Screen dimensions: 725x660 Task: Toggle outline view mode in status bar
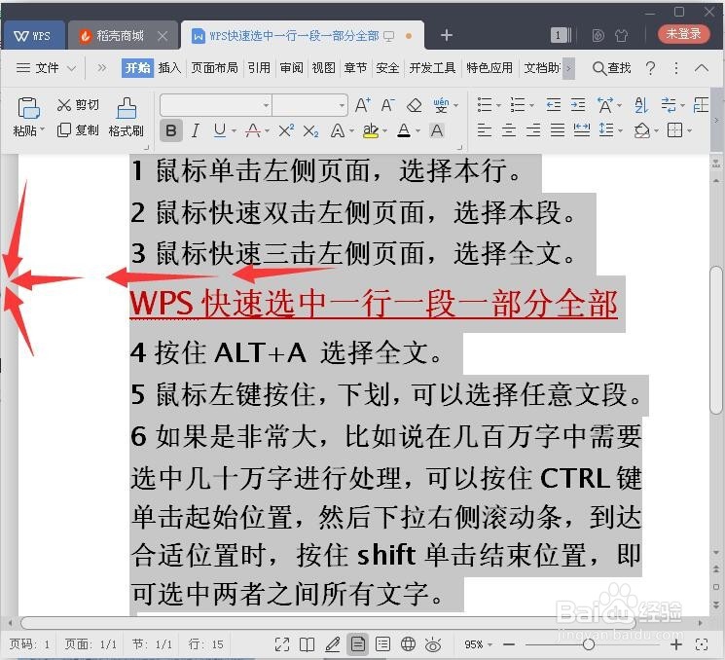click(382, 643)
